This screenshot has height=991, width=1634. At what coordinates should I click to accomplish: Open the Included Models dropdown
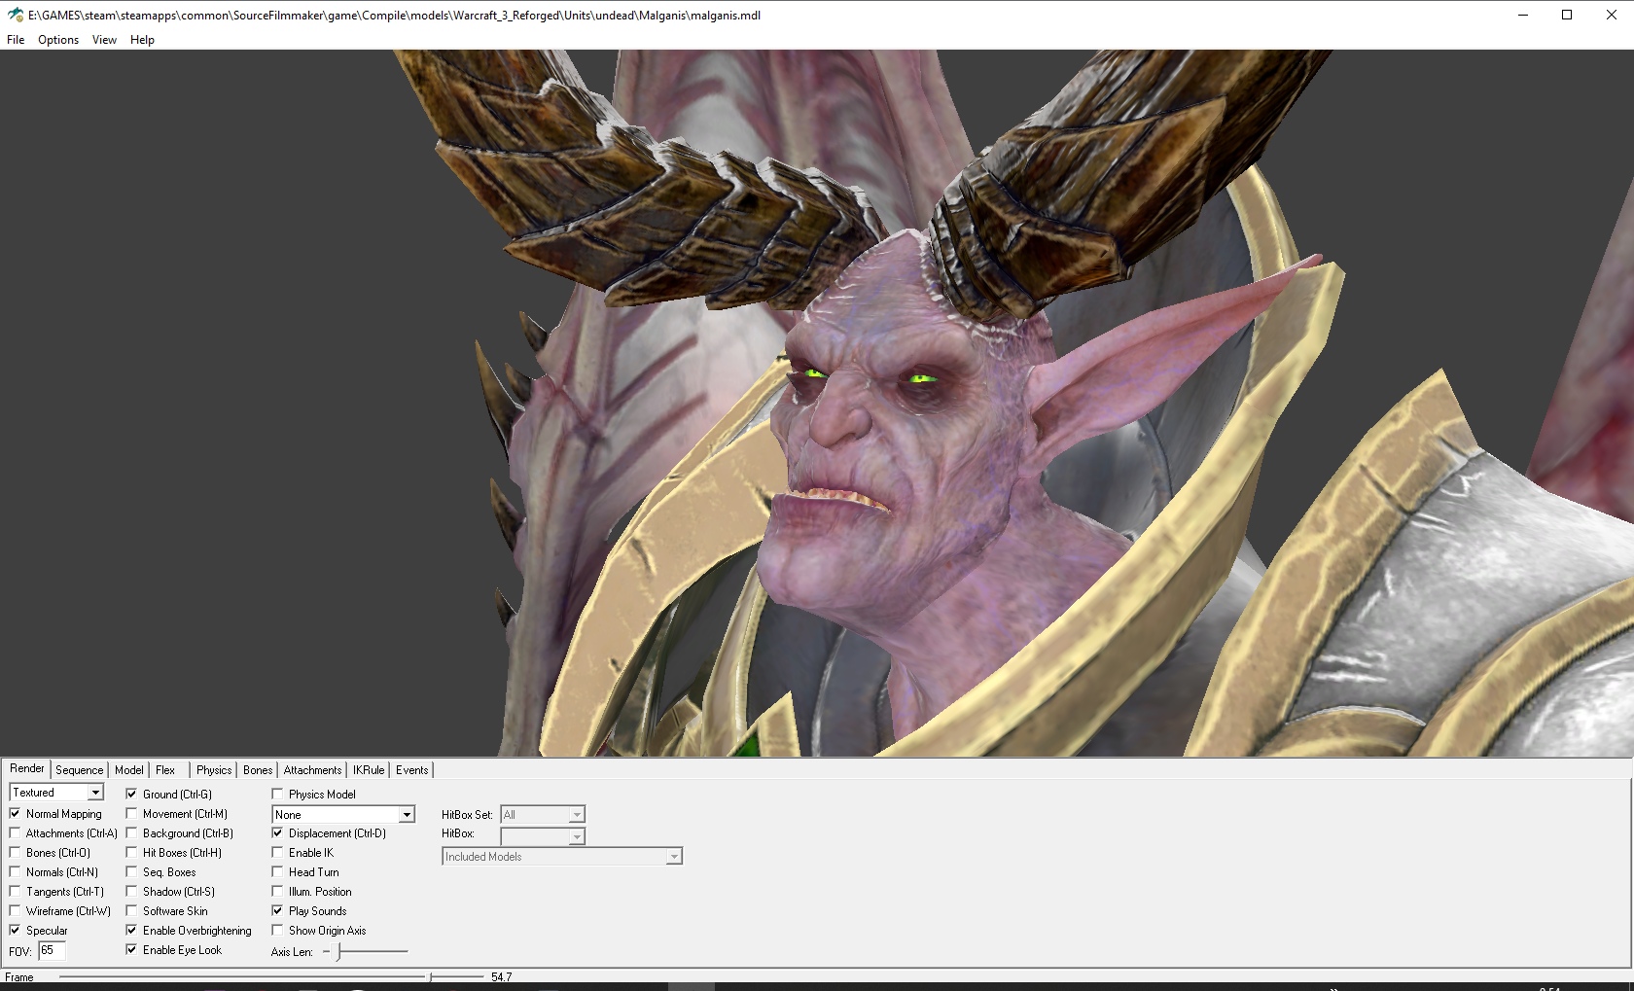coord(562,857)
